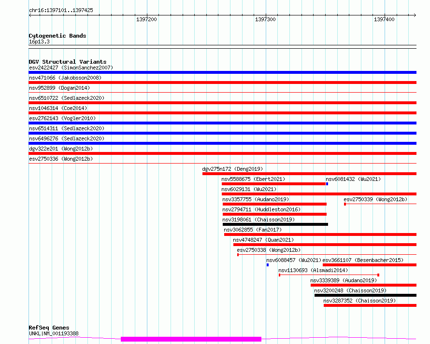Click the nsv6088457 (Wu2021) label
This screenshot has height=344, width=430.
click(294, 260)
